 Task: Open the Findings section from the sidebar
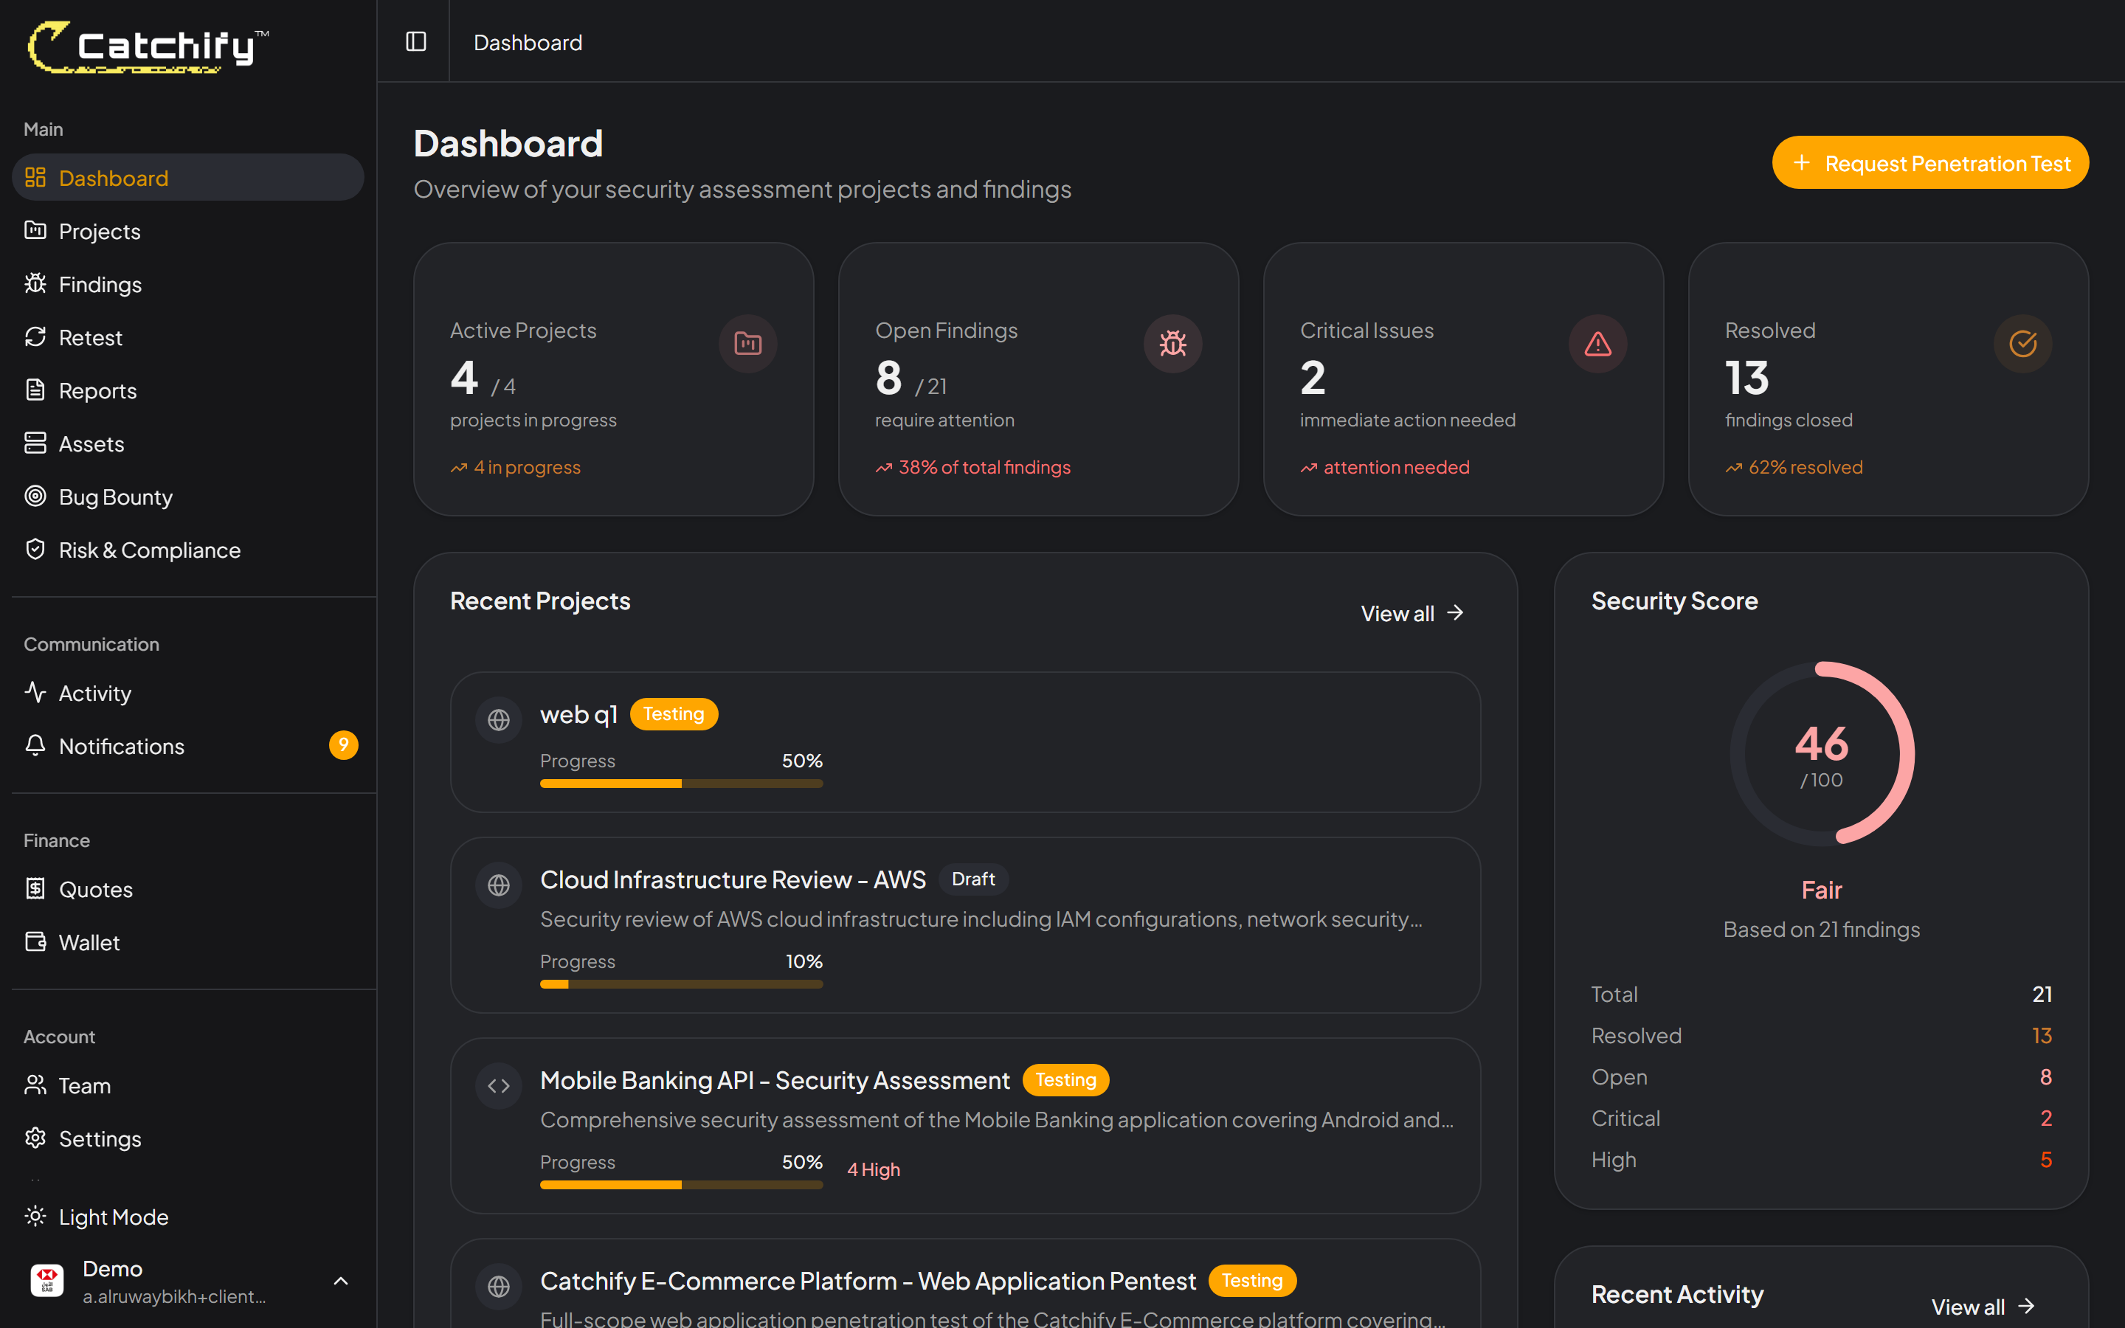coord(100,284)
